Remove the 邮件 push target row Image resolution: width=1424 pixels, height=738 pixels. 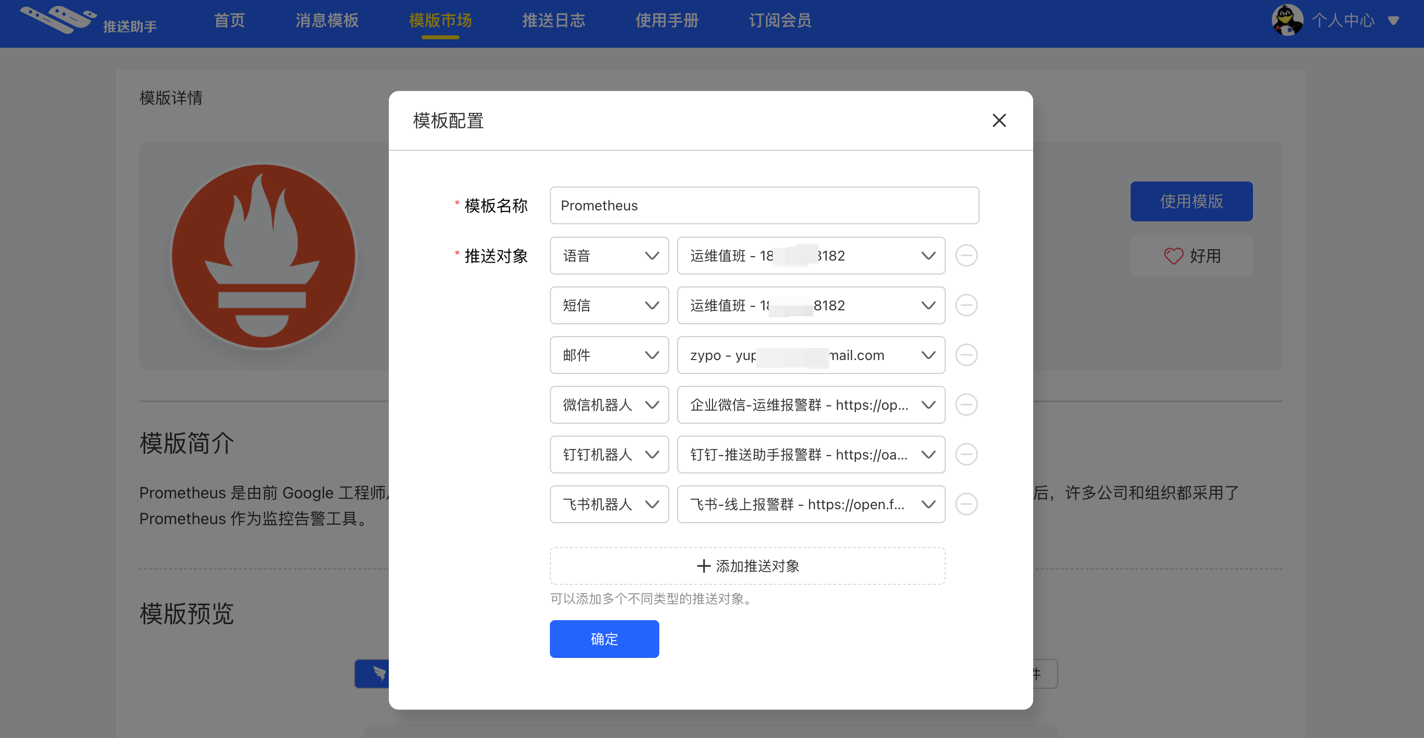[x=966, y=355]
